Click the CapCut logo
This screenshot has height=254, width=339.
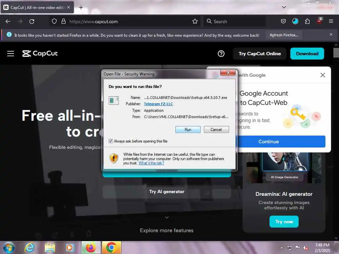click(40, 53)
